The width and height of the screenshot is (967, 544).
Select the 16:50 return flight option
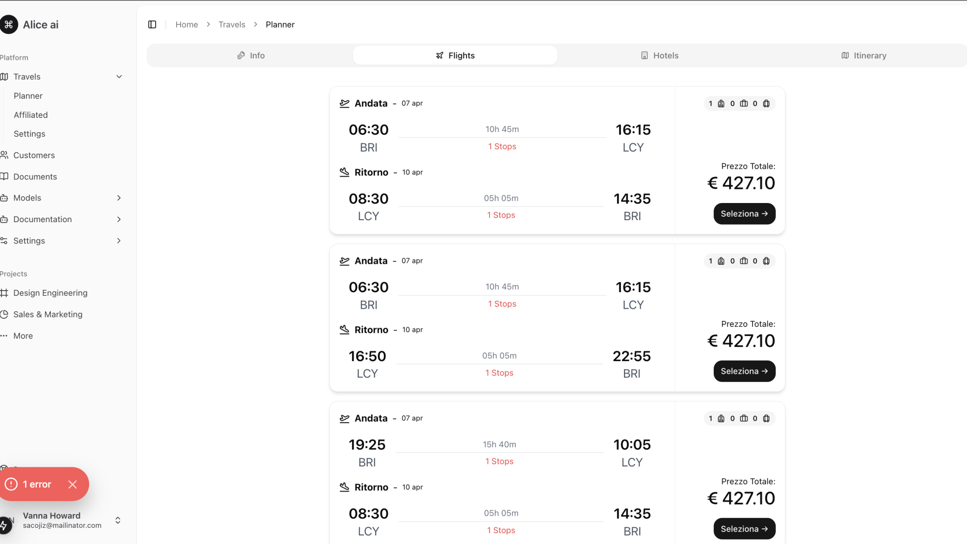click(x=744, y=371)
